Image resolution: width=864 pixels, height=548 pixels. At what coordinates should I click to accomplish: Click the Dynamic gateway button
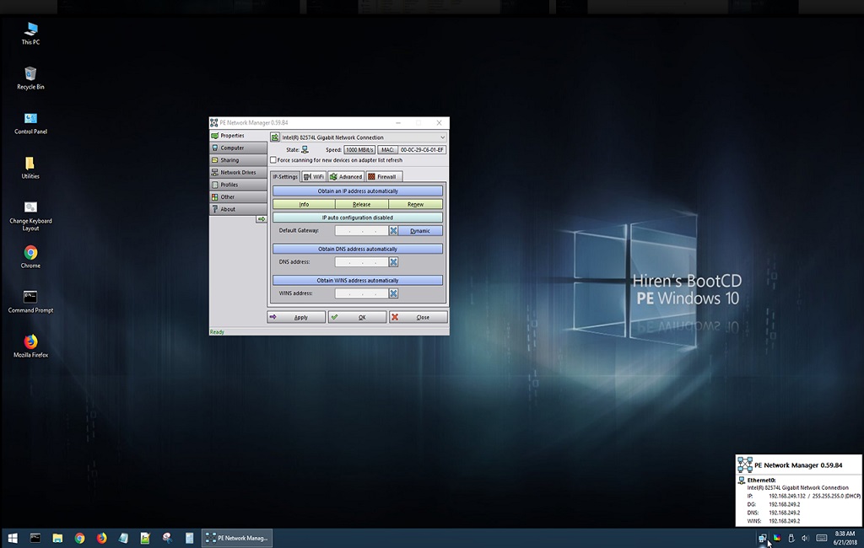tap(420, 231)
